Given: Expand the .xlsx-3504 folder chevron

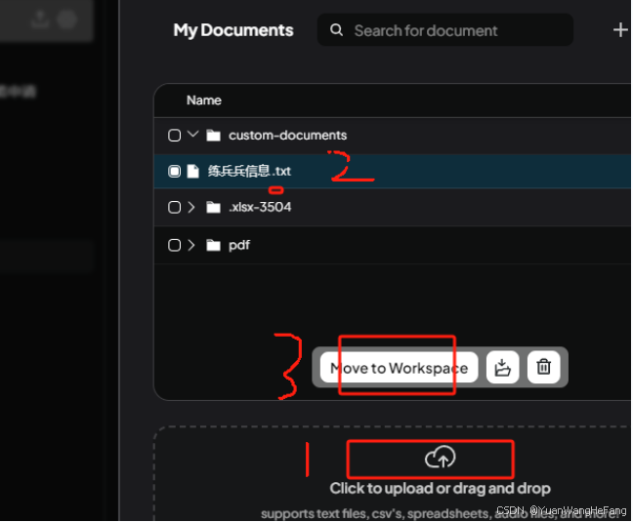Looking at the screenshot, I should (x=191, y=208).
